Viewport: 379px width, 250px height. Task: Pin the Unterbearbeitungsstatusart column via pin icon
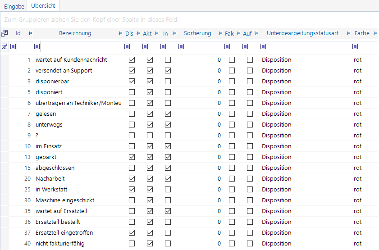pyautogui.click(x=348, y=33)
